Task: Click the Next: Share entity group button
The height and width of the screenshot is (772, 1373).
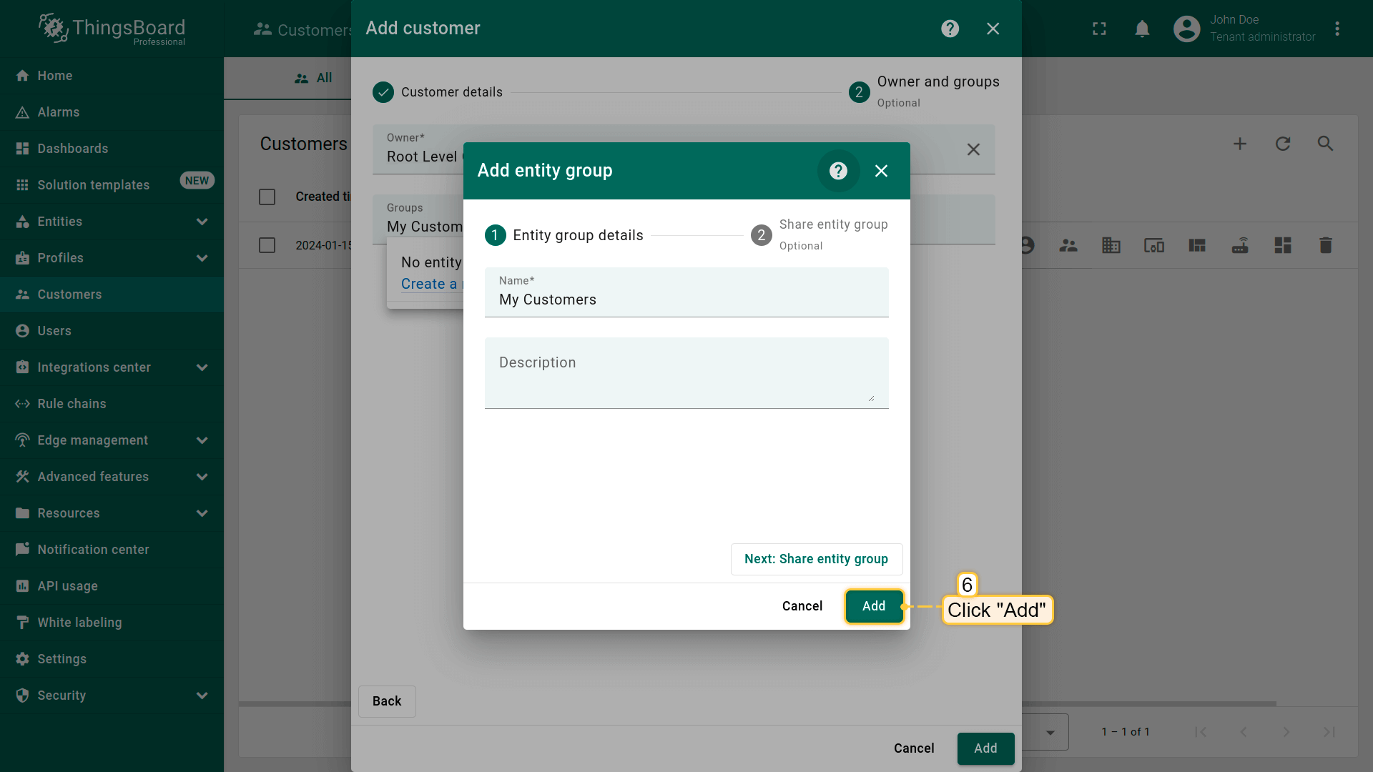Action: pyautogui.click(x=816, y=559)
